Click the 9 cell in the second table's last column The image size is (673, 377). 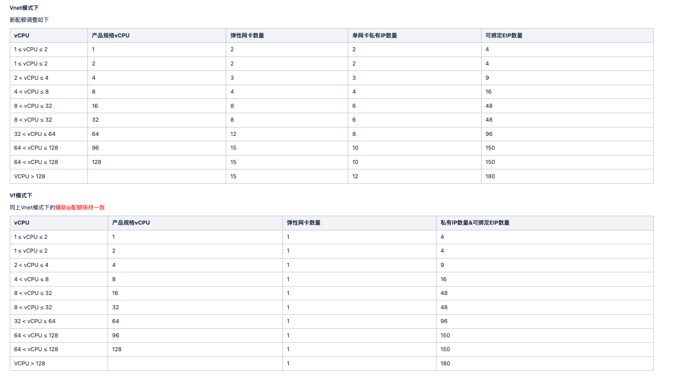tap(545, 265)
